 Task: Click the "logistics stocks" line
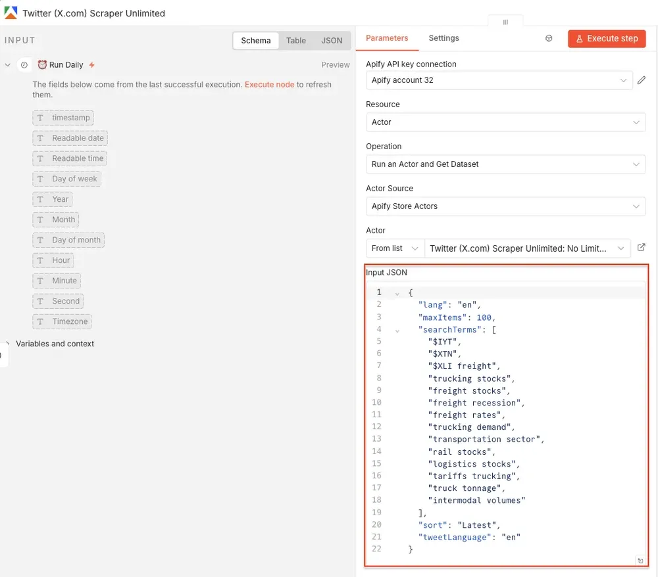click(473, 464)
